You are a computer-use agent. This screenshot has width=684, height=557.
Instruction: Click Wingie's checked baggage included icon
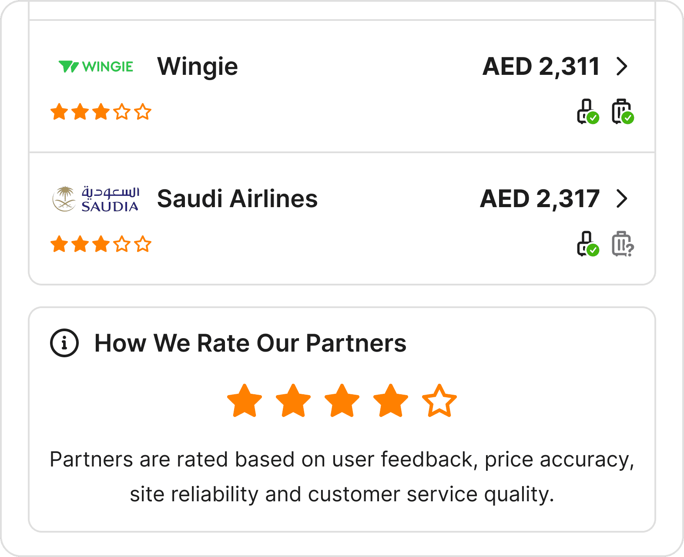click(x=623, y=112)
